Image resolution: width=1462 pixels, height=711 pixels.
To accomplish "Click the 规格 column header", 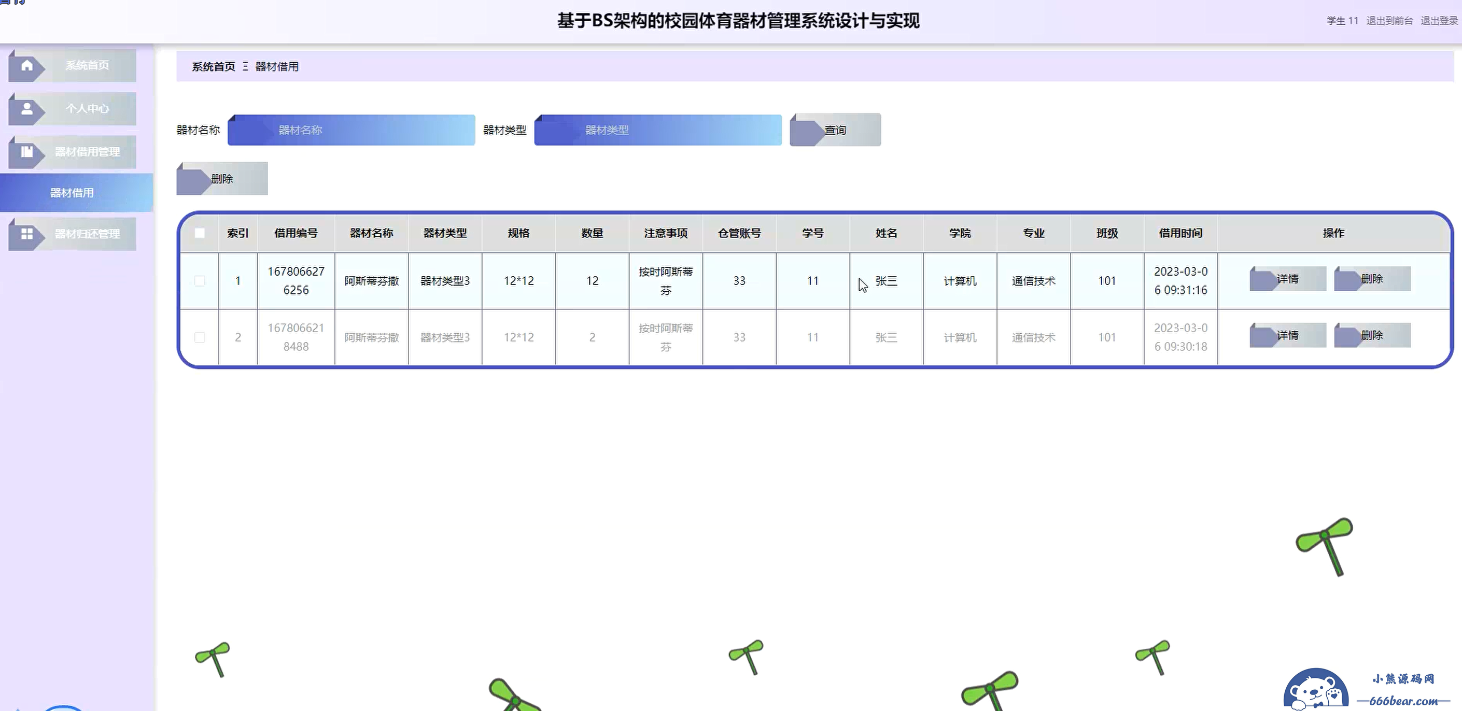I will click(x=519, y=233).
